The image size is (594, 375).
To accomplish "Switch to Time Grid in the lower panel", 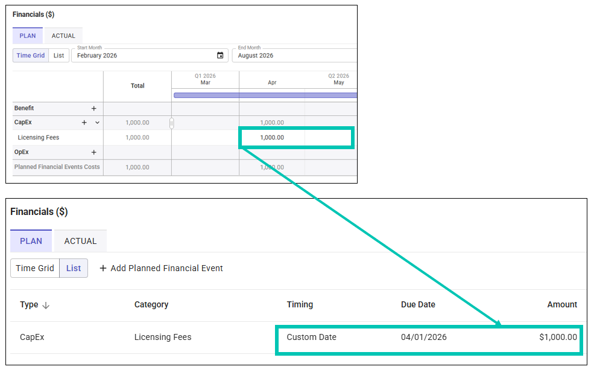I will coord(35,268).
